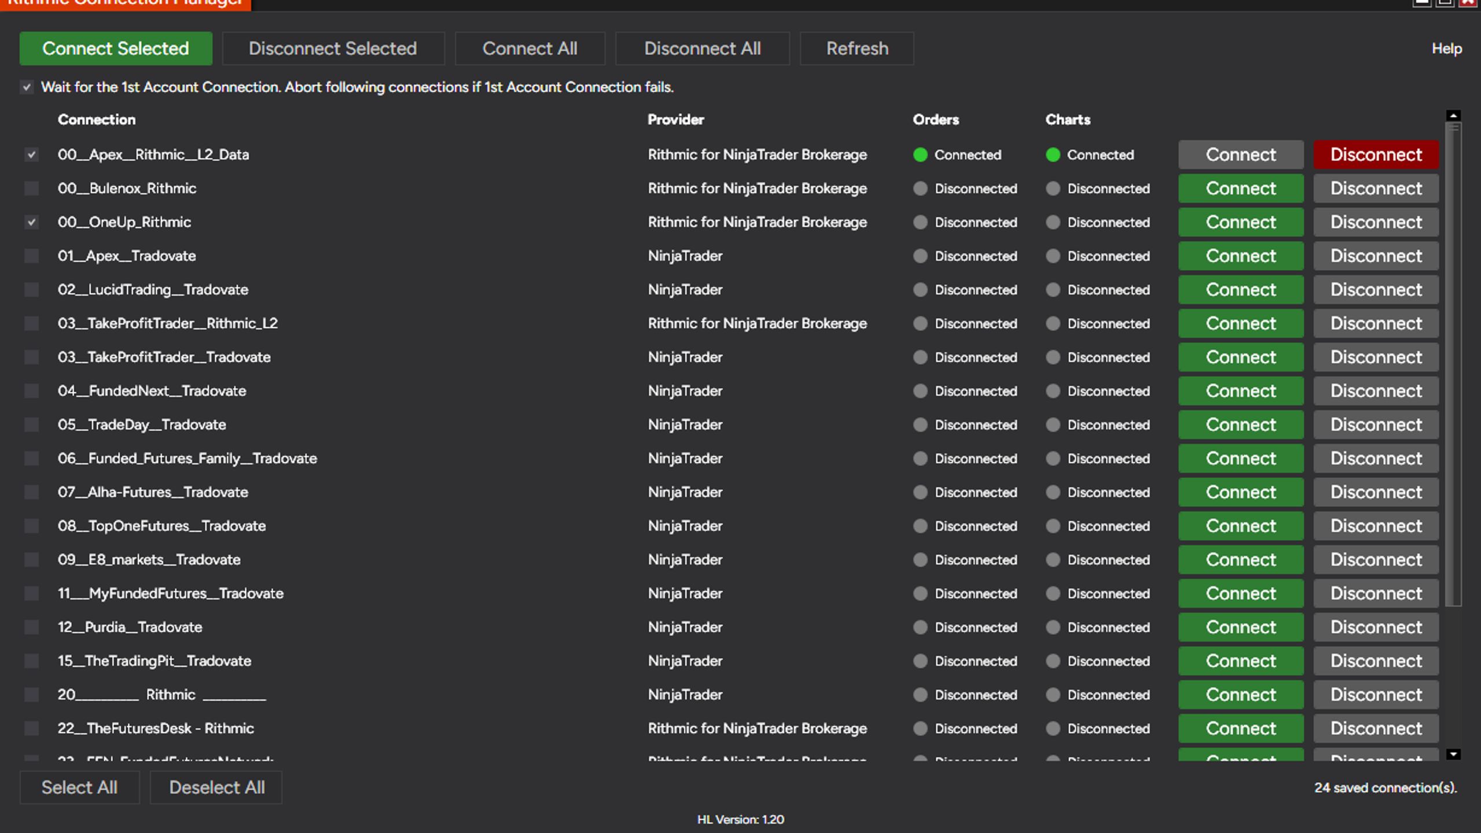
Task: Click the Charts column header
Action: 1068,120
